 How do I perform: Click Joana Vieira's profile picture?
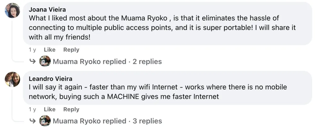click(x=13, y=11)
